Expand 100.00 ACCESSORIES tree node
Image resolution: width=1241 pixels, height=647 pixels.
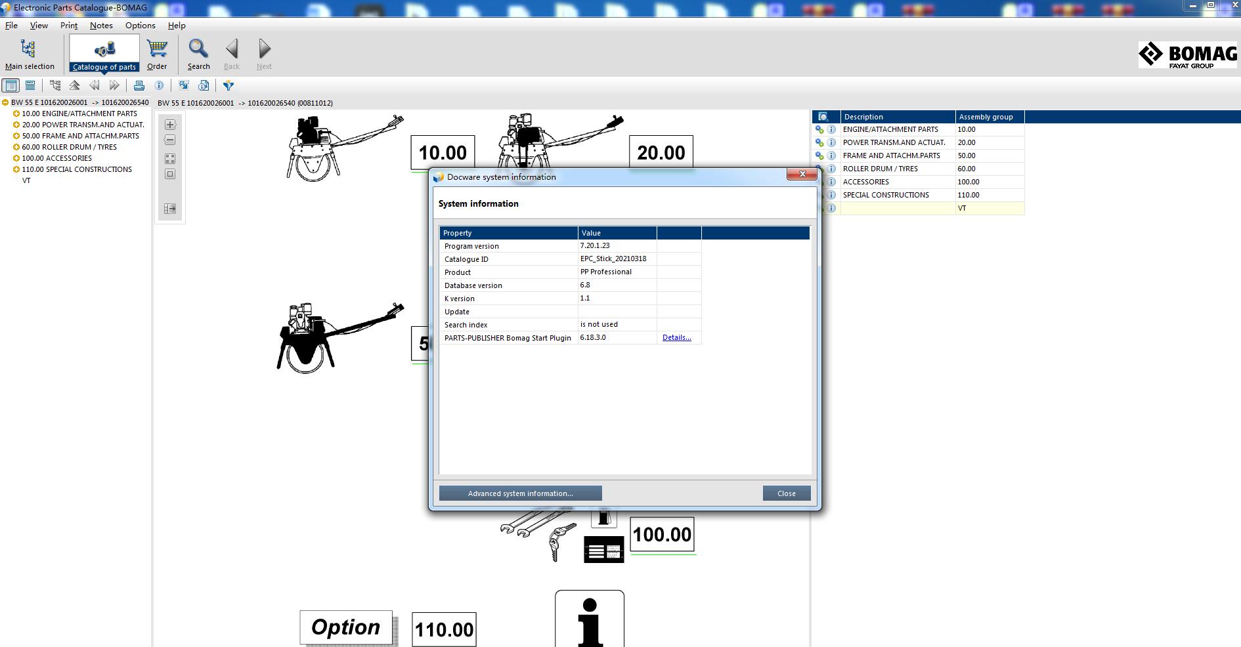pyautogui.click(x=16, y=158)
